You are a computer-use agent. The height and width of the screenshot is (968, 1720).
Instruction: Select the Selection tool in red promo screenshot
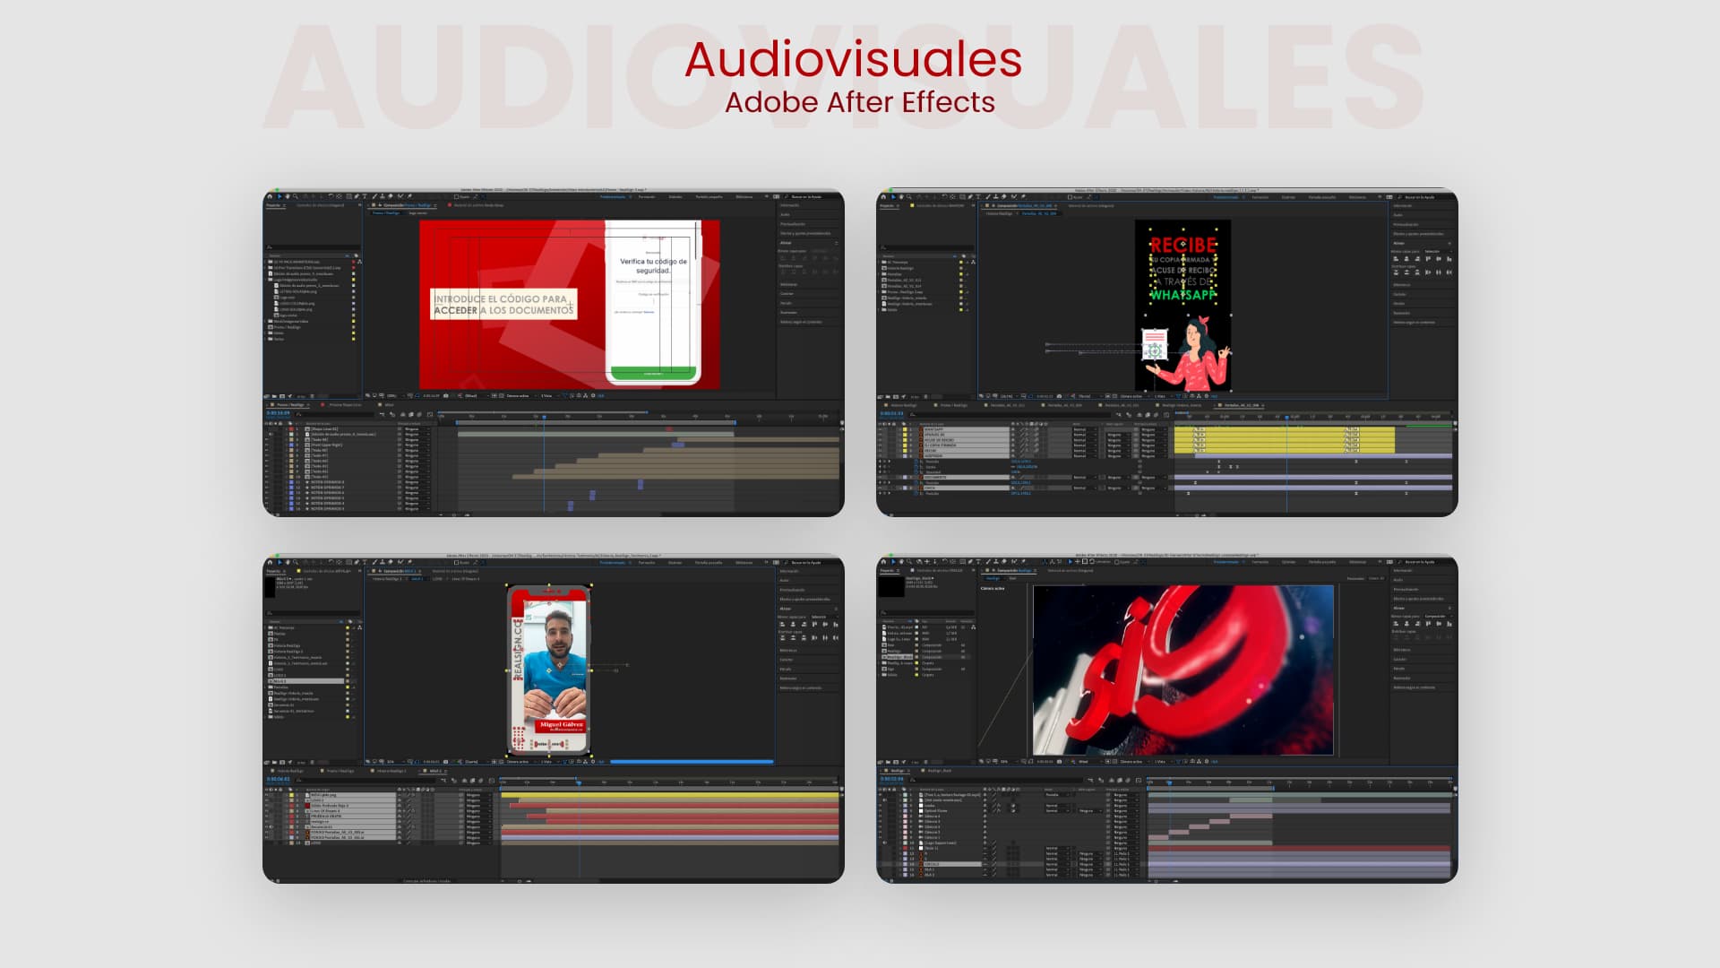tap(279, 196)
